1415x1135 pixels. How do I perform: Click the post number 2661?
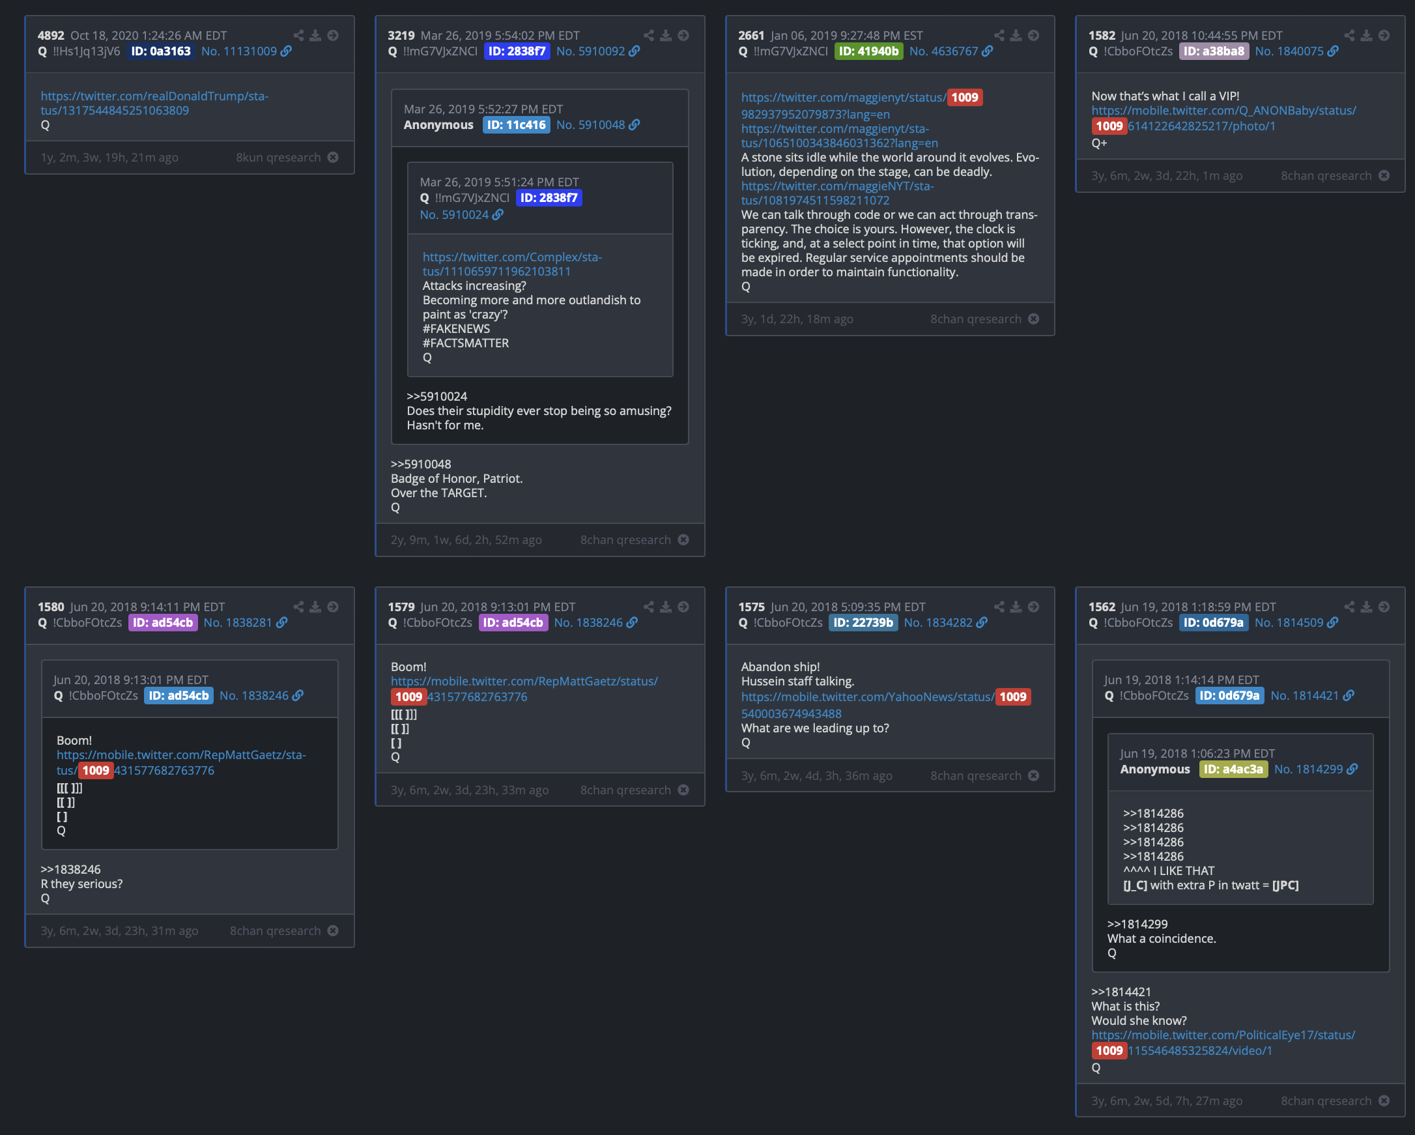pos(751,35)
